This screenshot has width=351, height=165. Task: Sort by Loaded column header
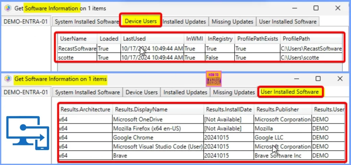click(x=109, y=39)
